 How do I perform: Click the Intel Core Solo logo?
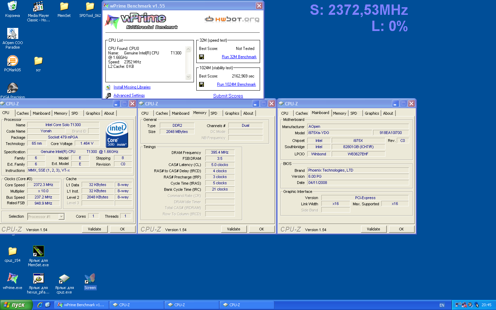117,134
